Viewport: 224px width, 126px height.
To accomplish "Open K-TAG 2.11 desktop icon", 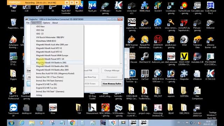I will (210, 75).
